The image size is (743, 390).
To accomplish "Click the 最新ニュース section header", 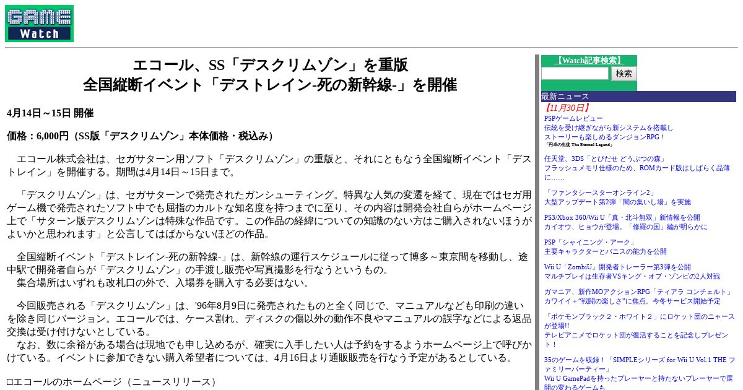I will 638,97.
